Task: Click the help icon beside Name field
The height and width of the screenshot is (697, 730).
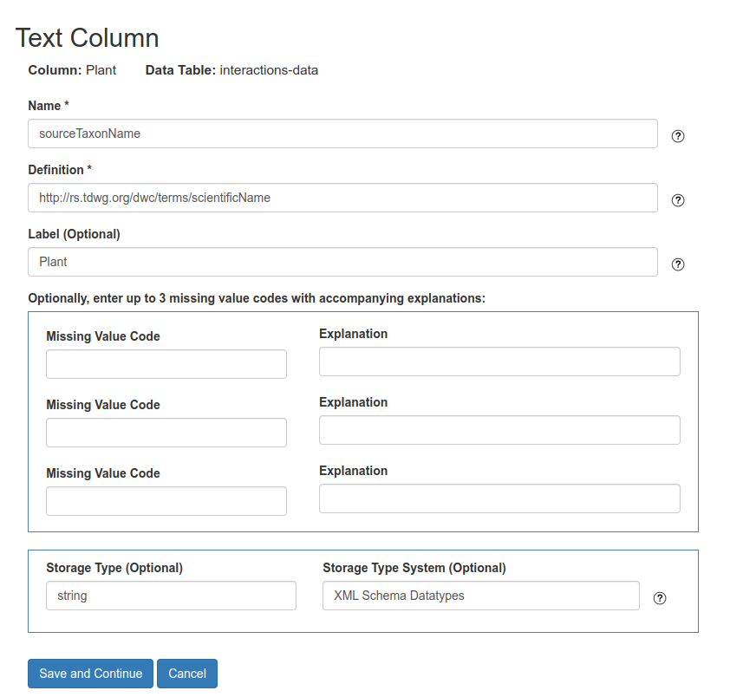Action: [678, 136]
